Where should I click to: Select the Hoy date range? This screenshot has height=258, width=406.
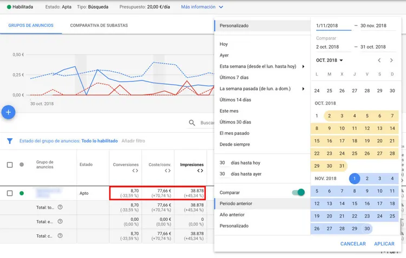click(x=224, y=44)
